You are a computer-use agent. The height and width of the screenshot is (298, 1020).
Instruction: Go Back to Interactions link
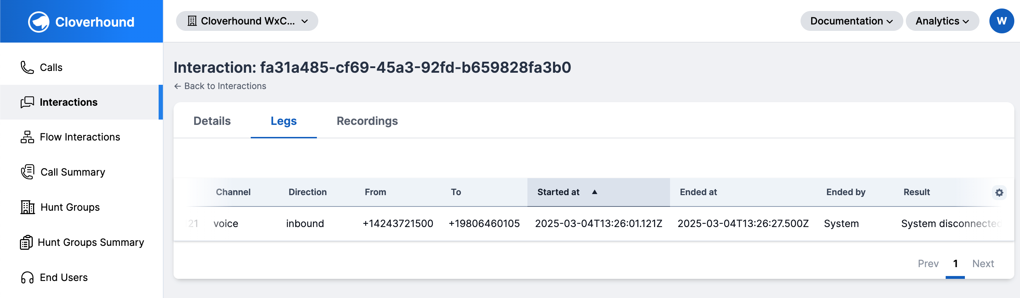click(x=220, y=86)
